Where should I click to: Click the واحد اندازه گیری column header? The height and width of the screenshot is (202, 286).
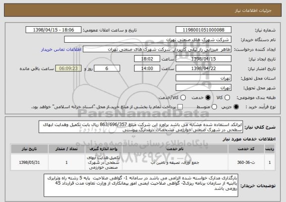103,149
